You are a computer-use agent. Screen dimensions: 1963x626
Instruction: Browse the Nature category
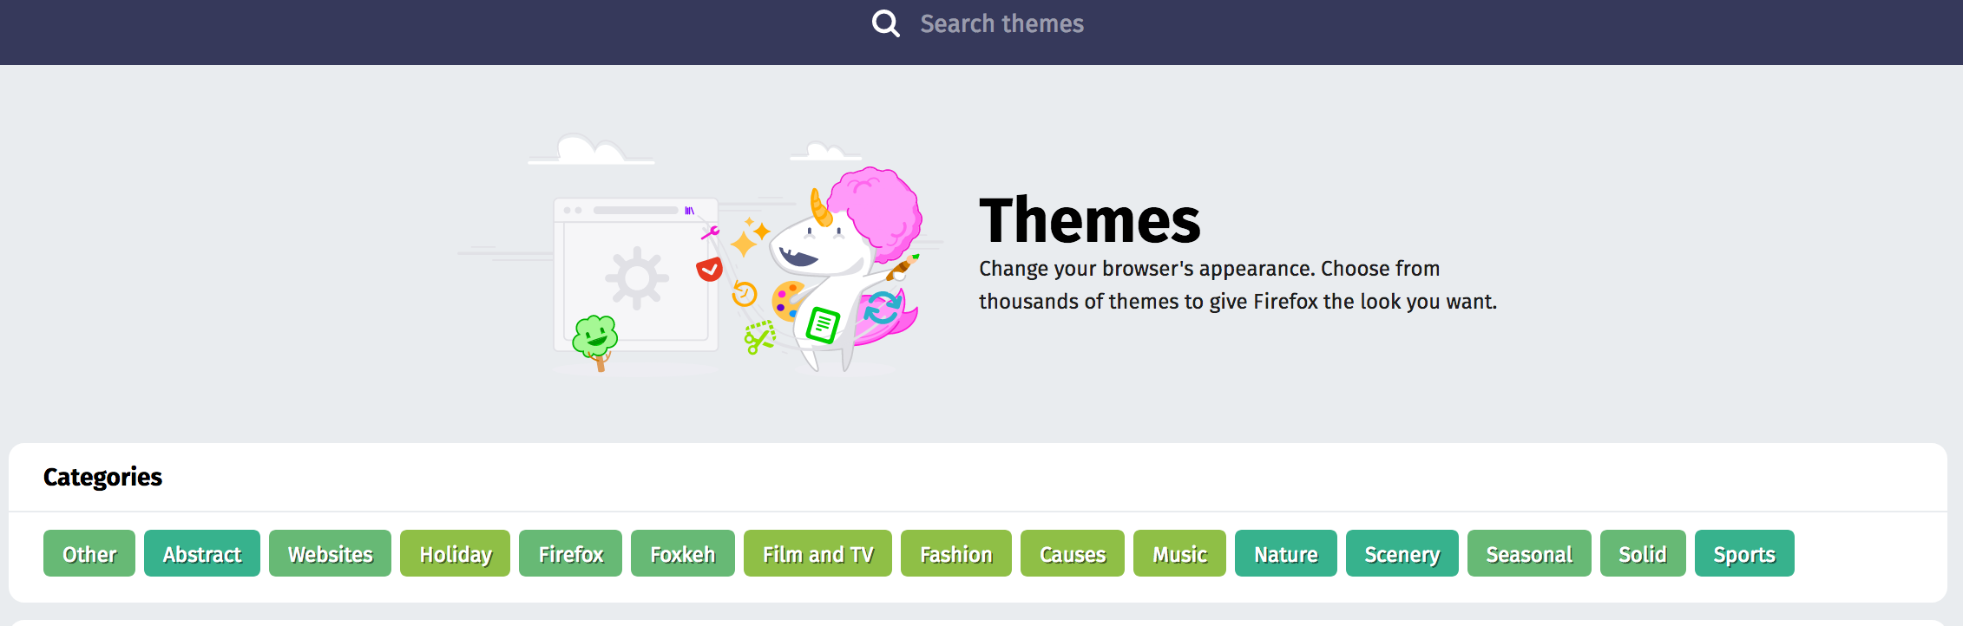coord(1286,553)
